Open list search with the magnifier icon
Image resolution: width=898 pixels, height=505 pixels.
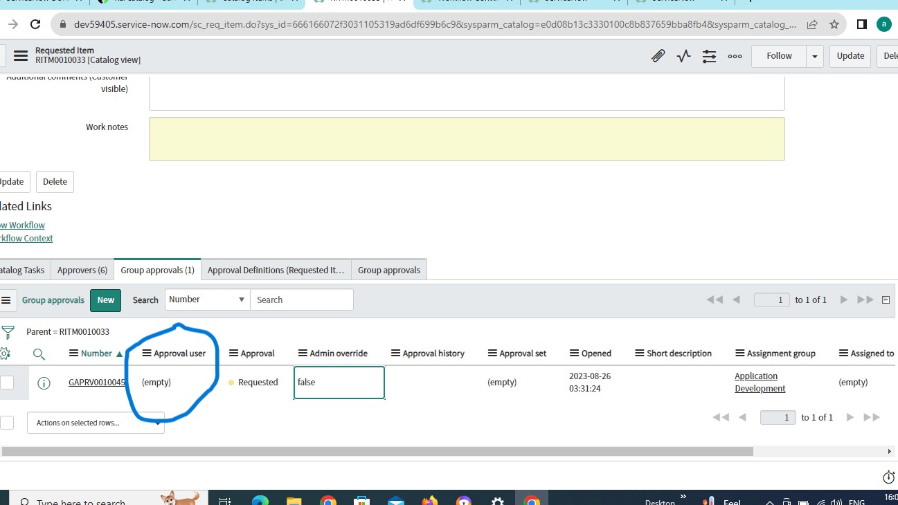pyautogui.click(x=39, y=353)
